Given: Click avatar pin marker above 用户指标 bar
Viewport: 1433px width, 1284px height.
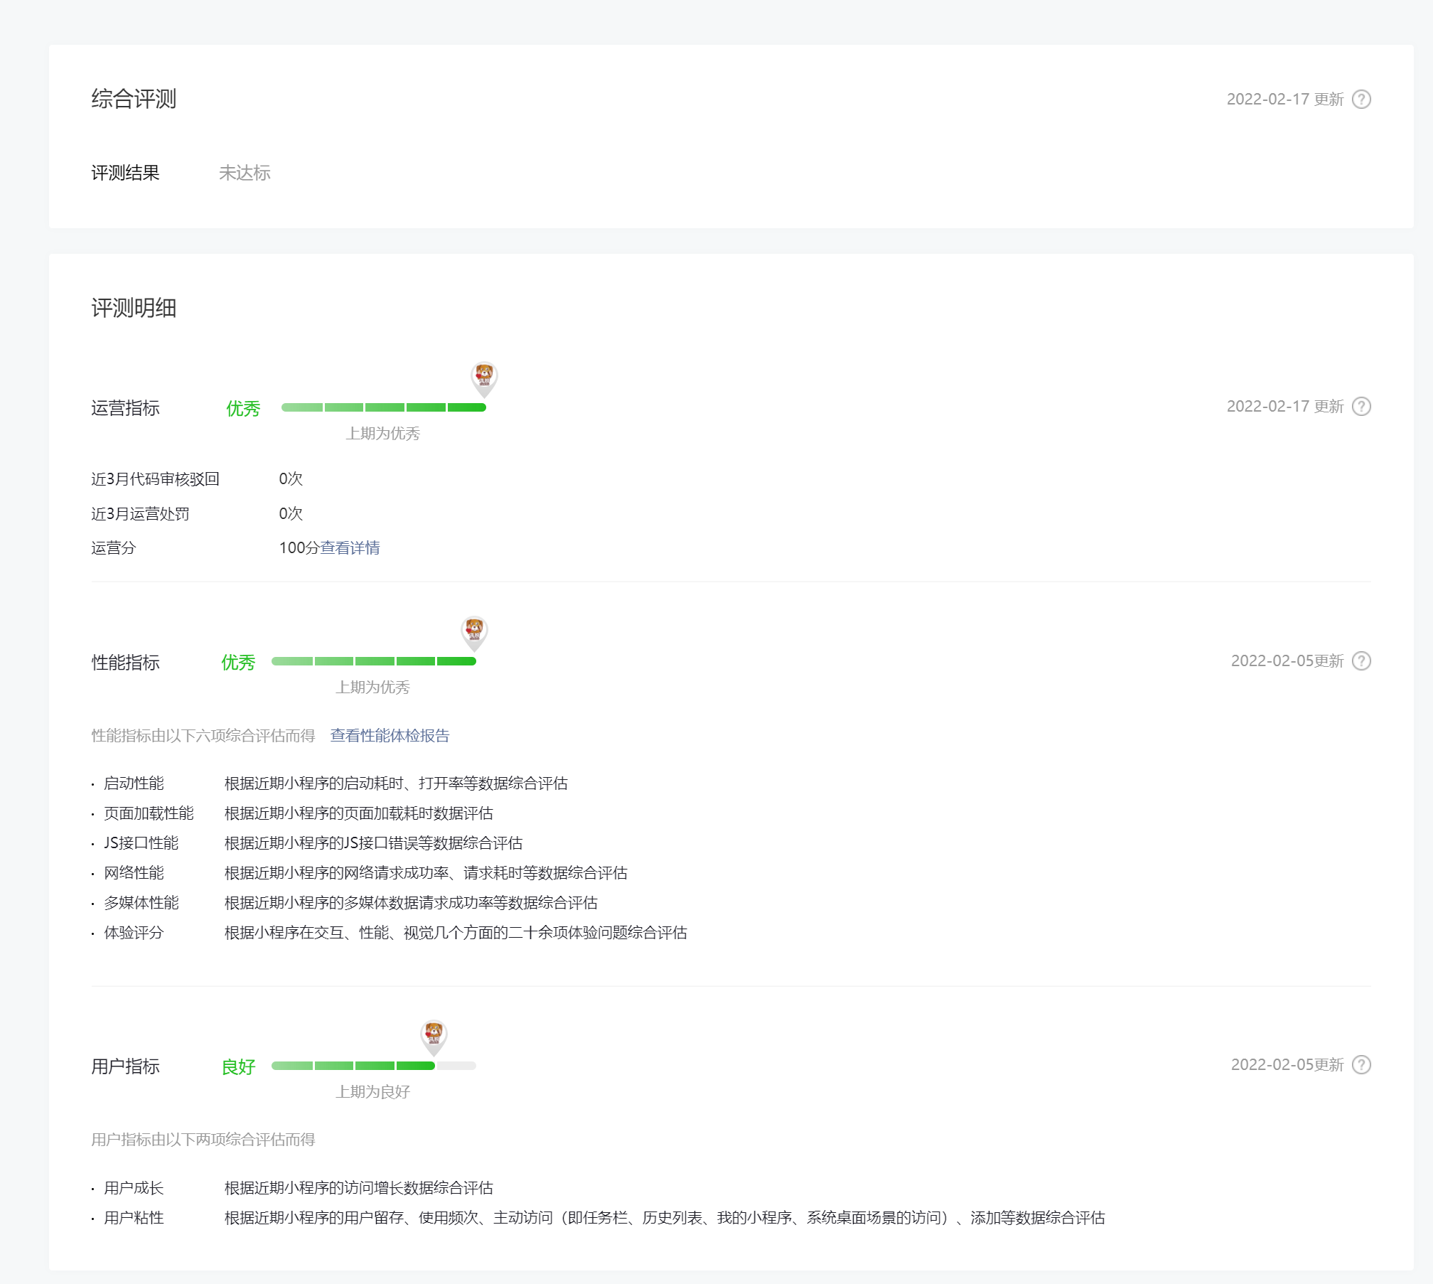Looking at the screenshot, I should coord(434,1035).
